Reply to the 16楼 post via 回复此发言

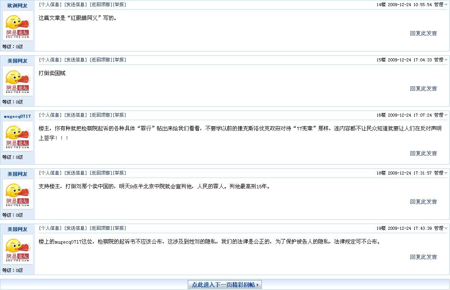[x=423, y=153]
